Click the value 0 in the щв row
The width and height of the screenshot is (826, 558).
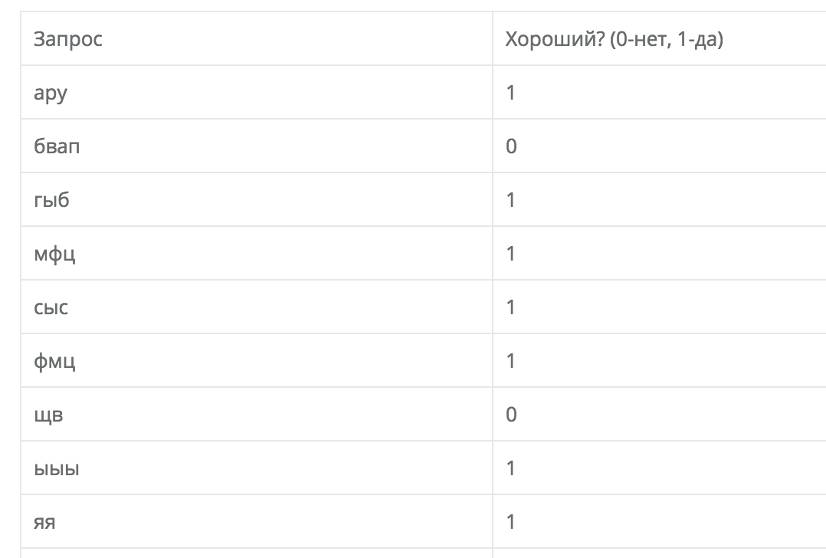pyautogui.click(x=511, y=415)
